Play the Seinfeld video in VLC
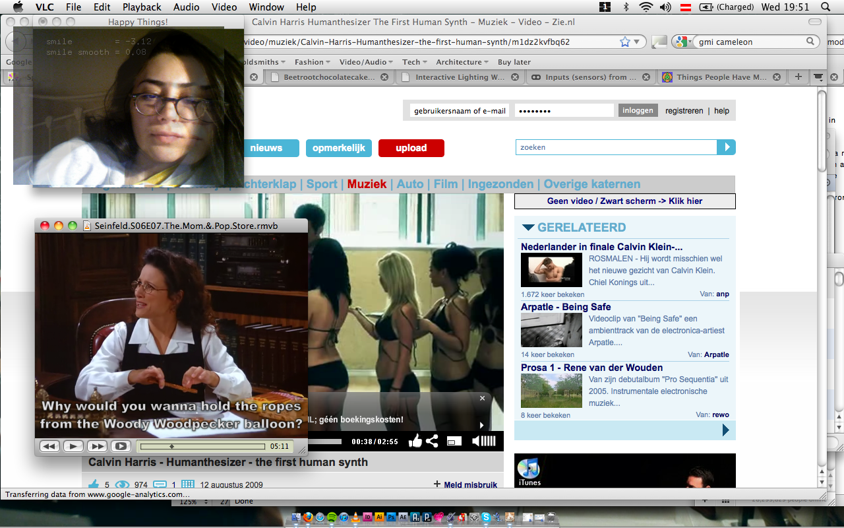Screen dimensions: 844x528 coord(73,446)
